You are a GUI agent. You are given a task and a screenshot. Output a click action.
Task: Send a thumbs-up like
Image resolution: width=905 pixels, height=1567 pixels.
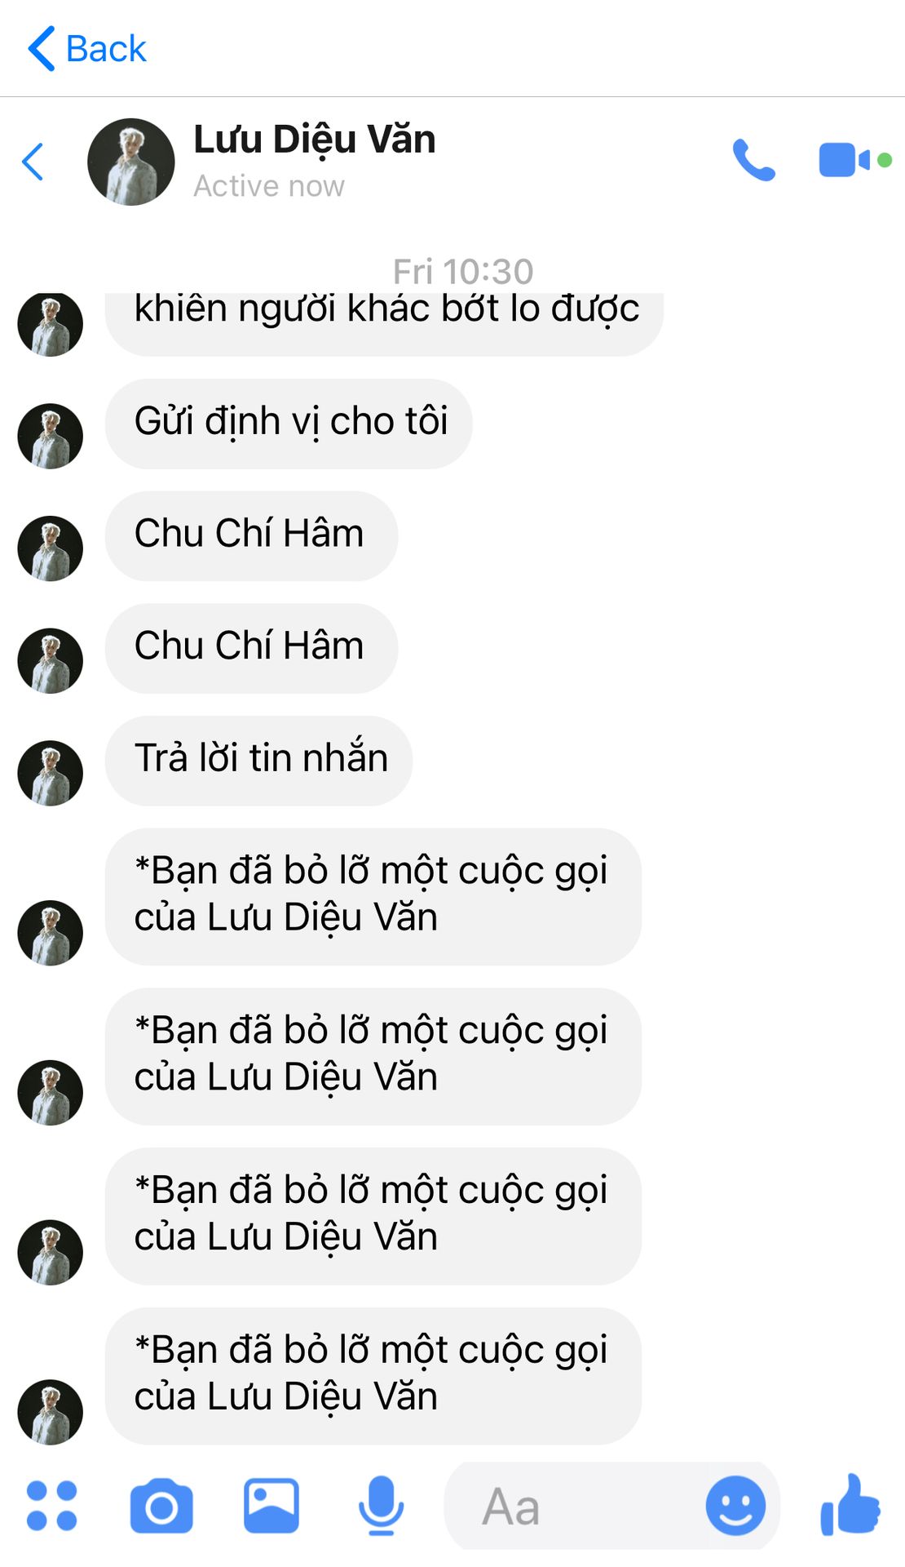pos(850,1504)
